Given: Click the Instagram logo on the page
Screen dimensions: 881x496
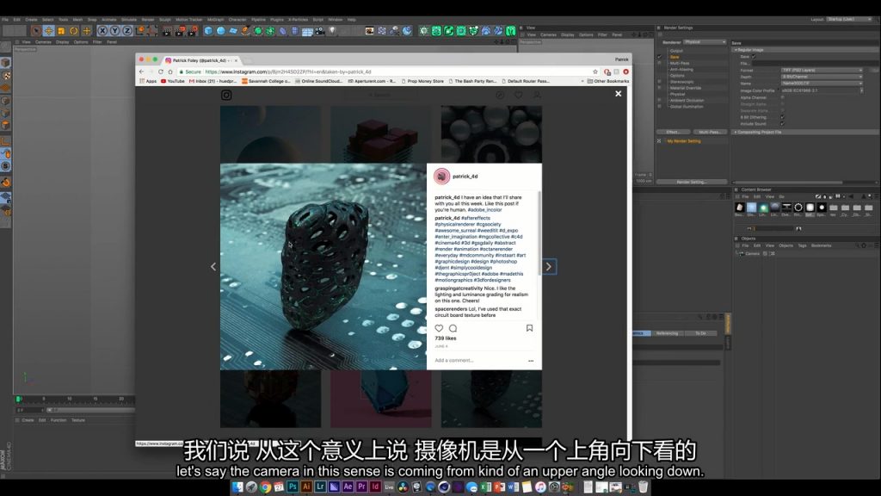Looking at the screenshot, I should point(226,95).
